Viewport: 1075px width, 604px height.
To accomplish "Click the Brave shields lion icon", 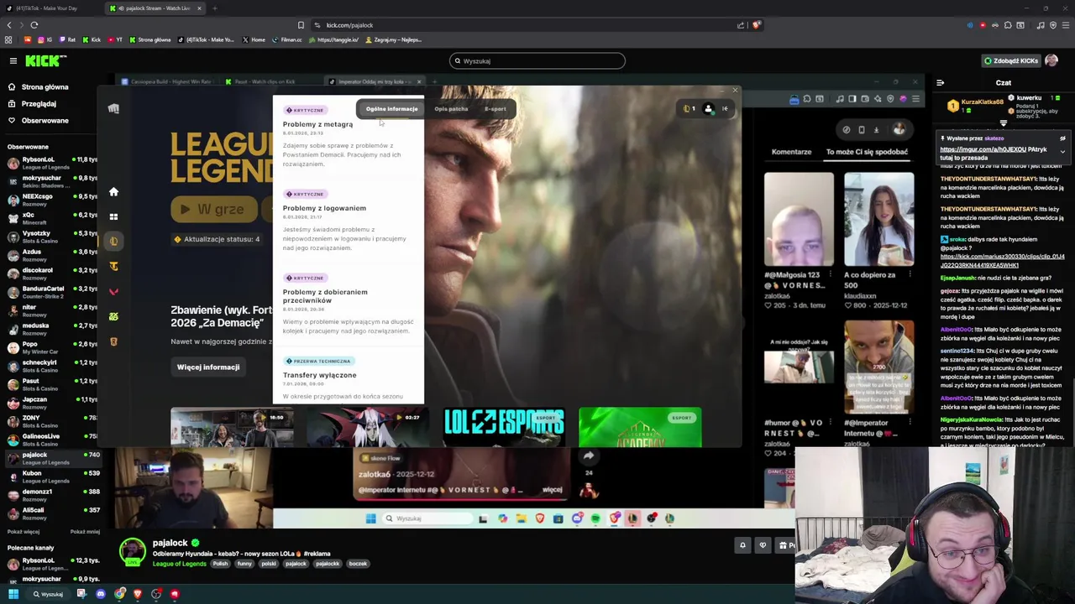I will [x=756, y=25].
